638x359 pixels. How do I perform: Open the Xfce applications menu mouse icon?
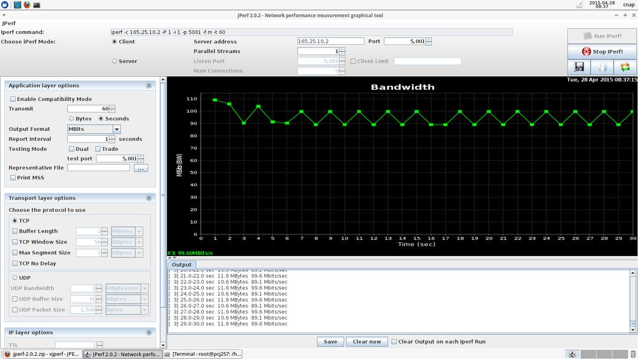(x=4, y=5)
